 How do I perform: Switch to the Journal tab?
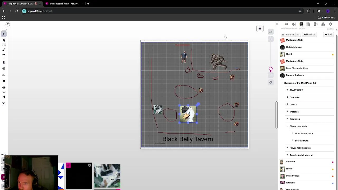(301, 24)
